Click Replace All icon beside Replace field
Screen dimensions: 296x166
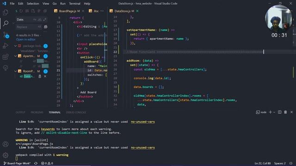pos(45,27)
